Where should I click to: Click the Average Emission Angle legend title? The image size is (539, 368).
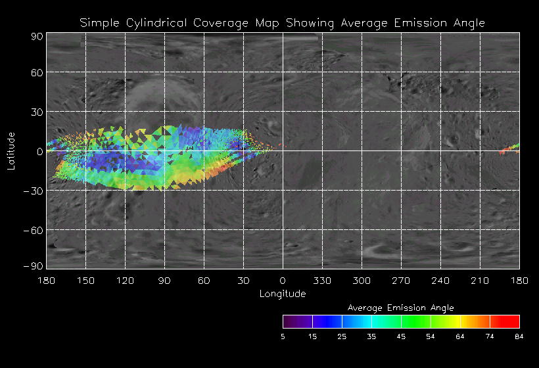pyautogui.click(x=400, y=308)
